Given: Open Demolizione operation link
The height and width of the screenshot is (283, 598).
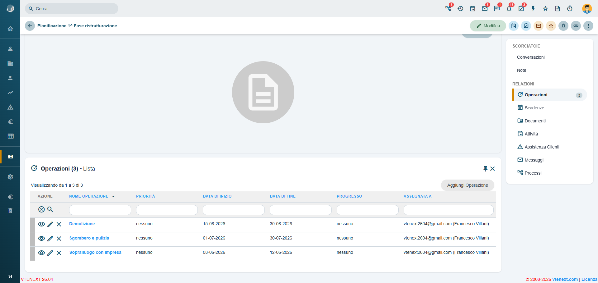Looking at the screenshot, I should [82, 224].
